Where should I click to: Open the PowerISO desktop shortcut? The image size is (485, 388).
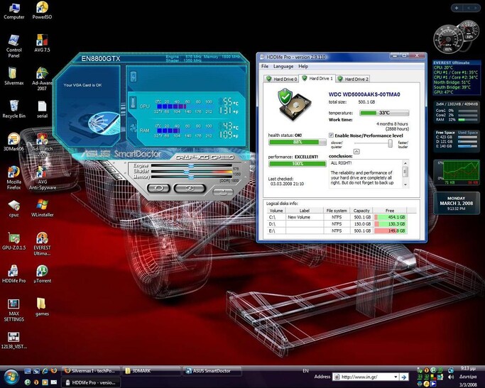click(x=42, y=11)
